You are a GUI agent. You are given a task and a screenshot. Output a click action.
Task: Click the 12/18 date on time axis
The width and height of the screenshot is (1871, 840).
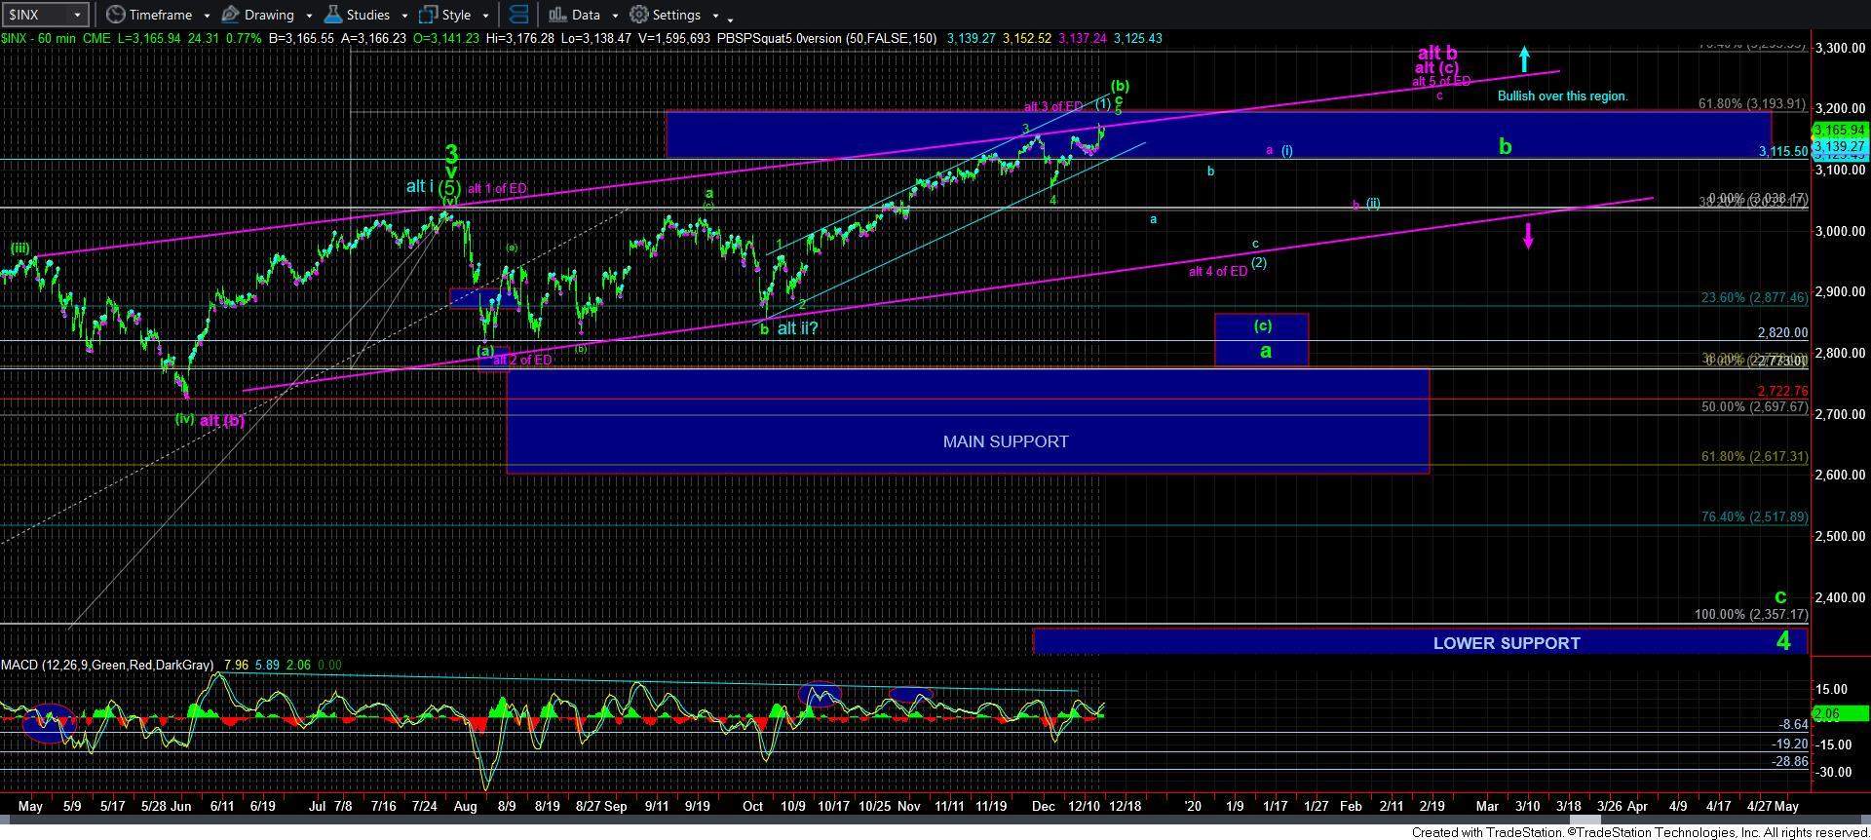(1125, 806)
